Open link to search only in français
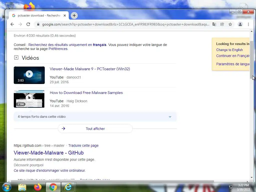The width and height of the screenshot is (256, 192). coord(67,45)
